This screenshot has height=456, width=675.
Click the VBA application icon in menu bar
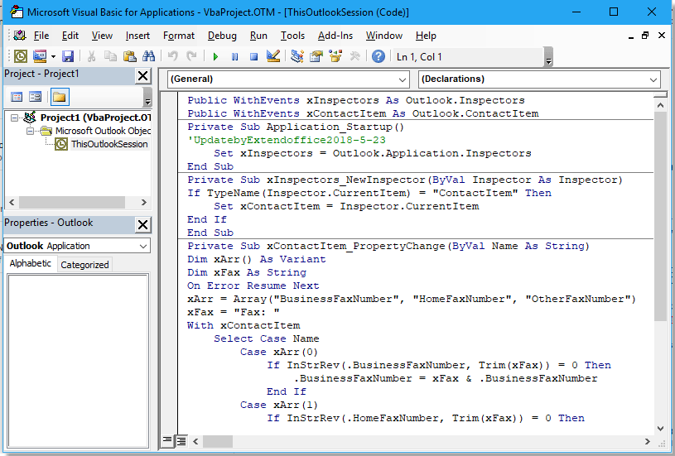(20, 36)
